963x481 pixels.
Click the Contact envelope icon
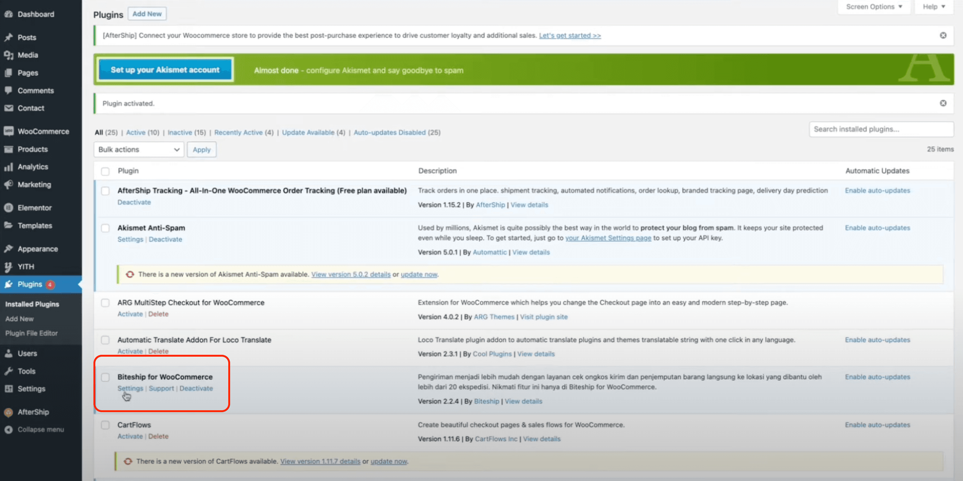click(x=9, y=108)
